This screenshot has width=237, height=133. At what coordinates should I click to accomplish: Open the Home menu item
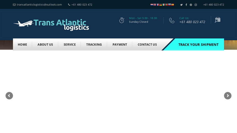coord(22,45)
